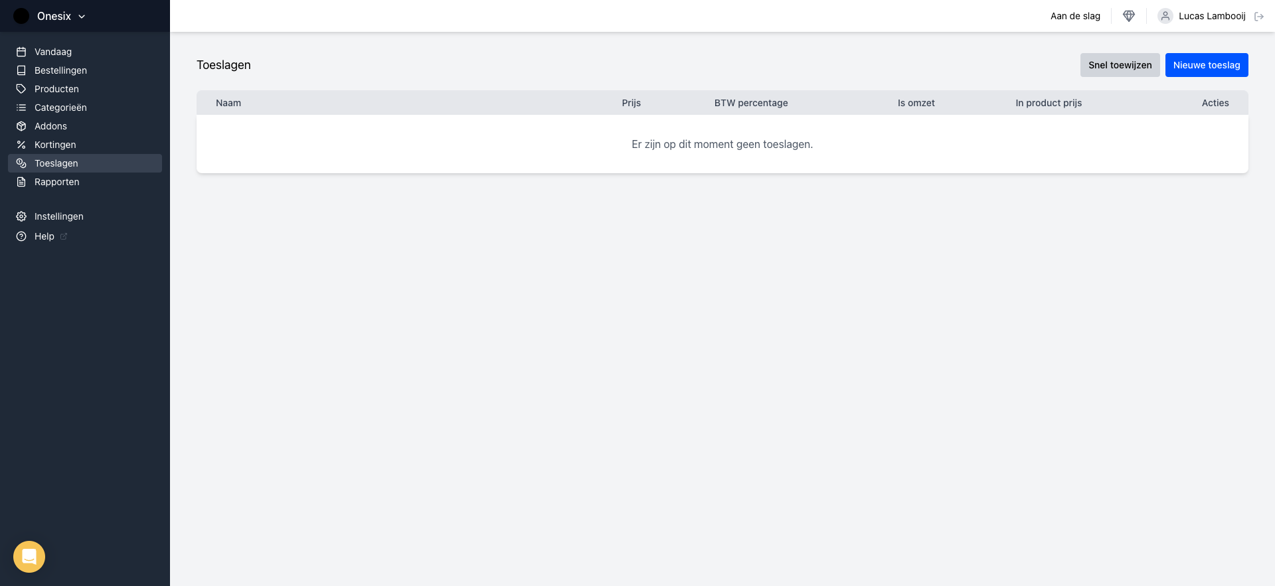Viewport: 1275px width, 586px height.
Task: Click the external link icon beside Help
Action: click(x=64, y=236)
